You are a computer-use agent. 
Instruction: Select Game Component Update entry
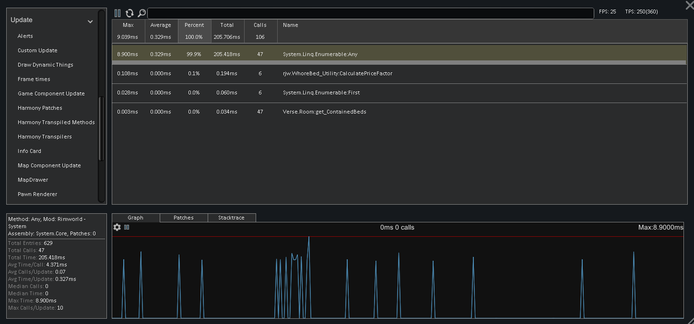pyautogui.click(x=51, y=93)
